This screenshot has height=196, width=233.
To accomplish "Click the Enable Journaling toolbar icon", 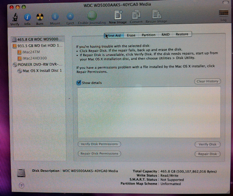I will click(92, 16).
